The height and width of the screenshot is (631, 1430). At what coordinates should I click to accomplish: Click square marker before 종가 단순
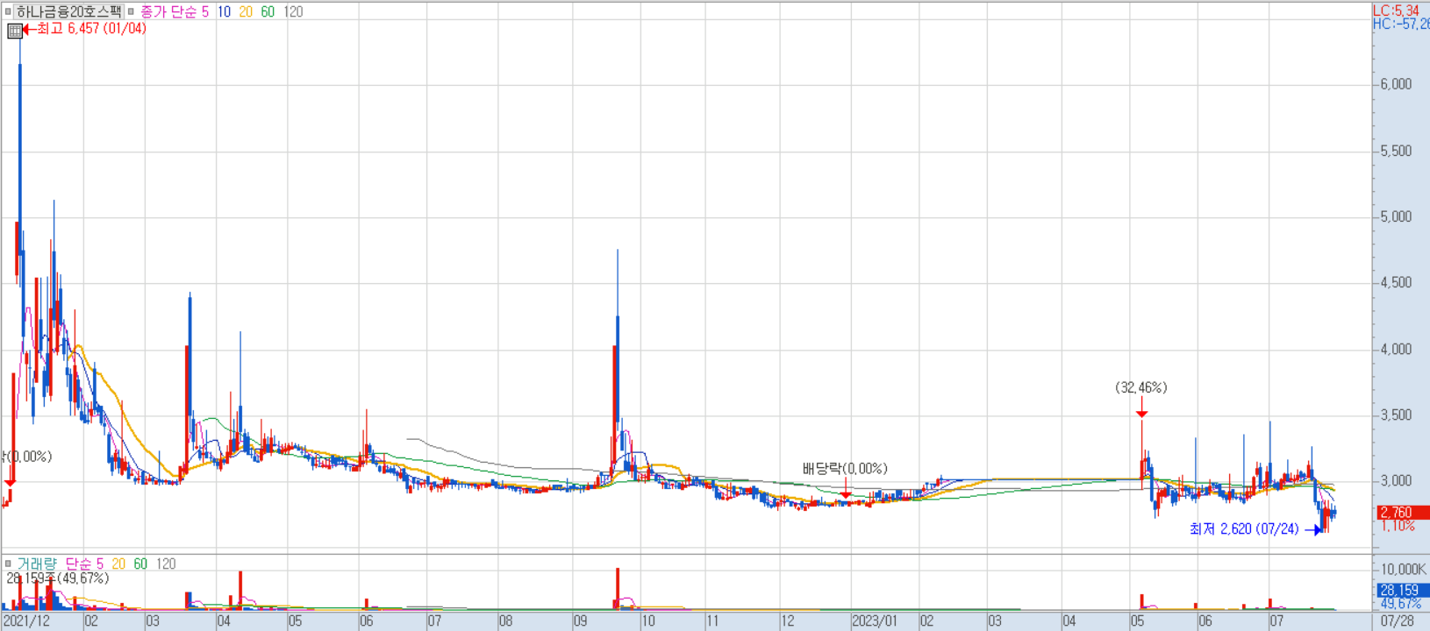click(131, 11)
